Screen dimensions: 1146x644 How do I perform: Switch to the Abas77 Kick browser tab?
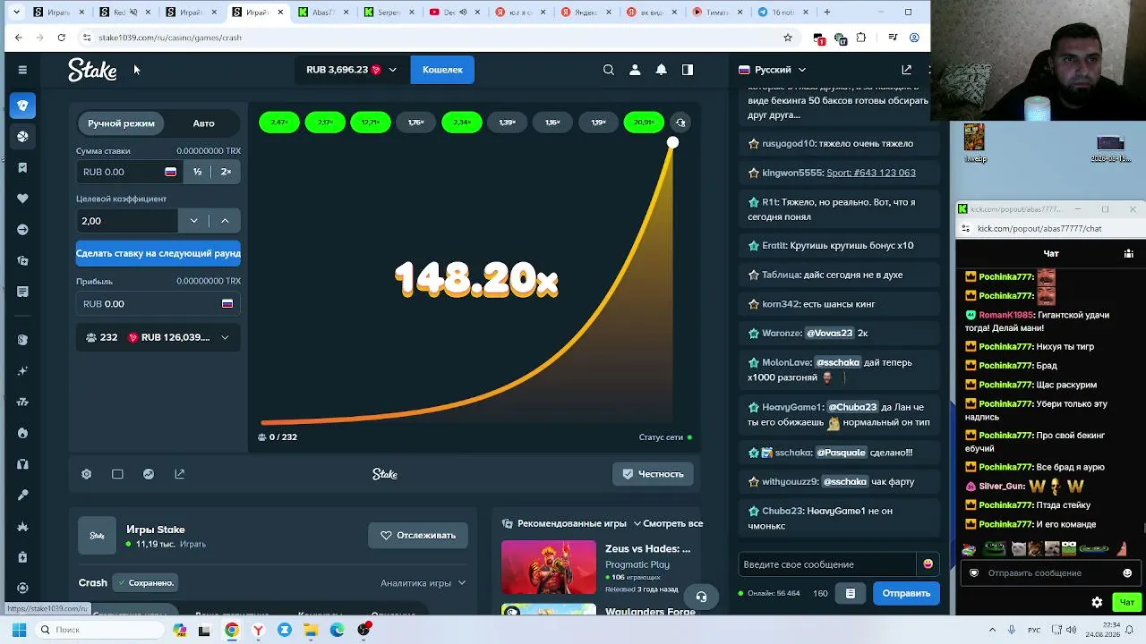[x=323, y=13]
